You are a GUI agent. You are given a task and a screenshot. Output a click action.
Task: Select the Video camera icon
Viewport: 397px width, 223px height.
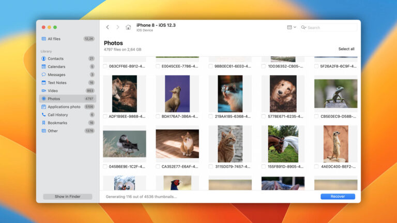pyautogui.click(x=43, y=90)
